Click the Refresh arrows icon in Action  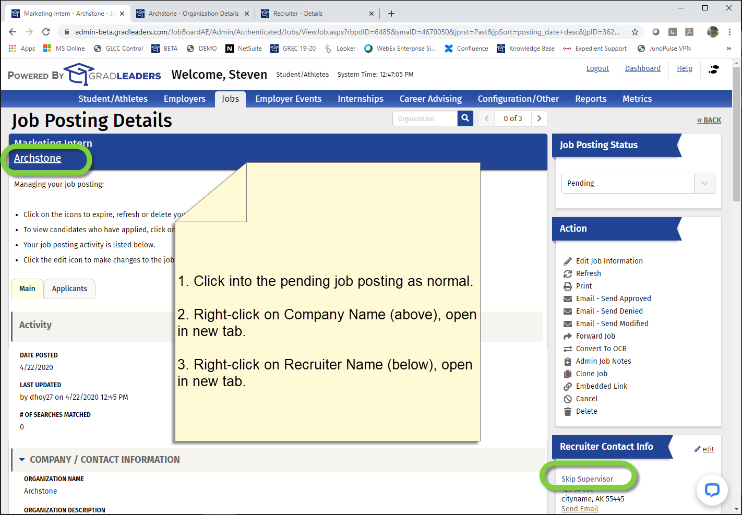(568, 273)
